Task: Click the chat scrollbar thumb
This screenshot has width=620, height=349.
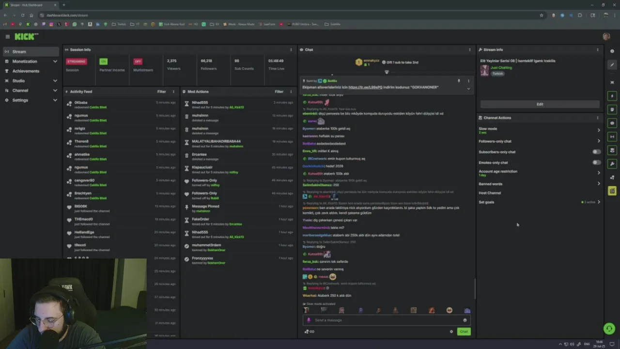Action: click(475, 289)
